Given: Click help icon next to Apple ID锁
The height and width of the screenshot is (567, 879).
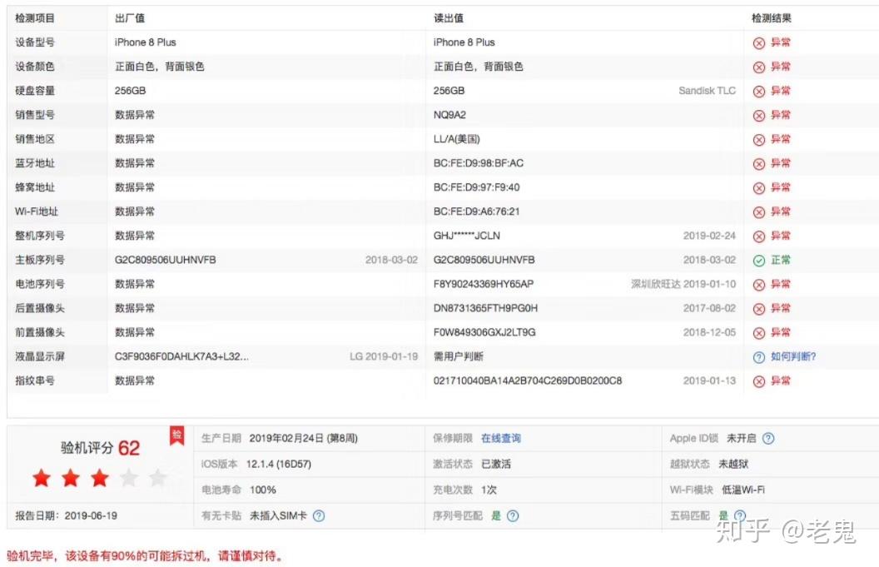Looking at the screenshot, I should tap(768, 439).
